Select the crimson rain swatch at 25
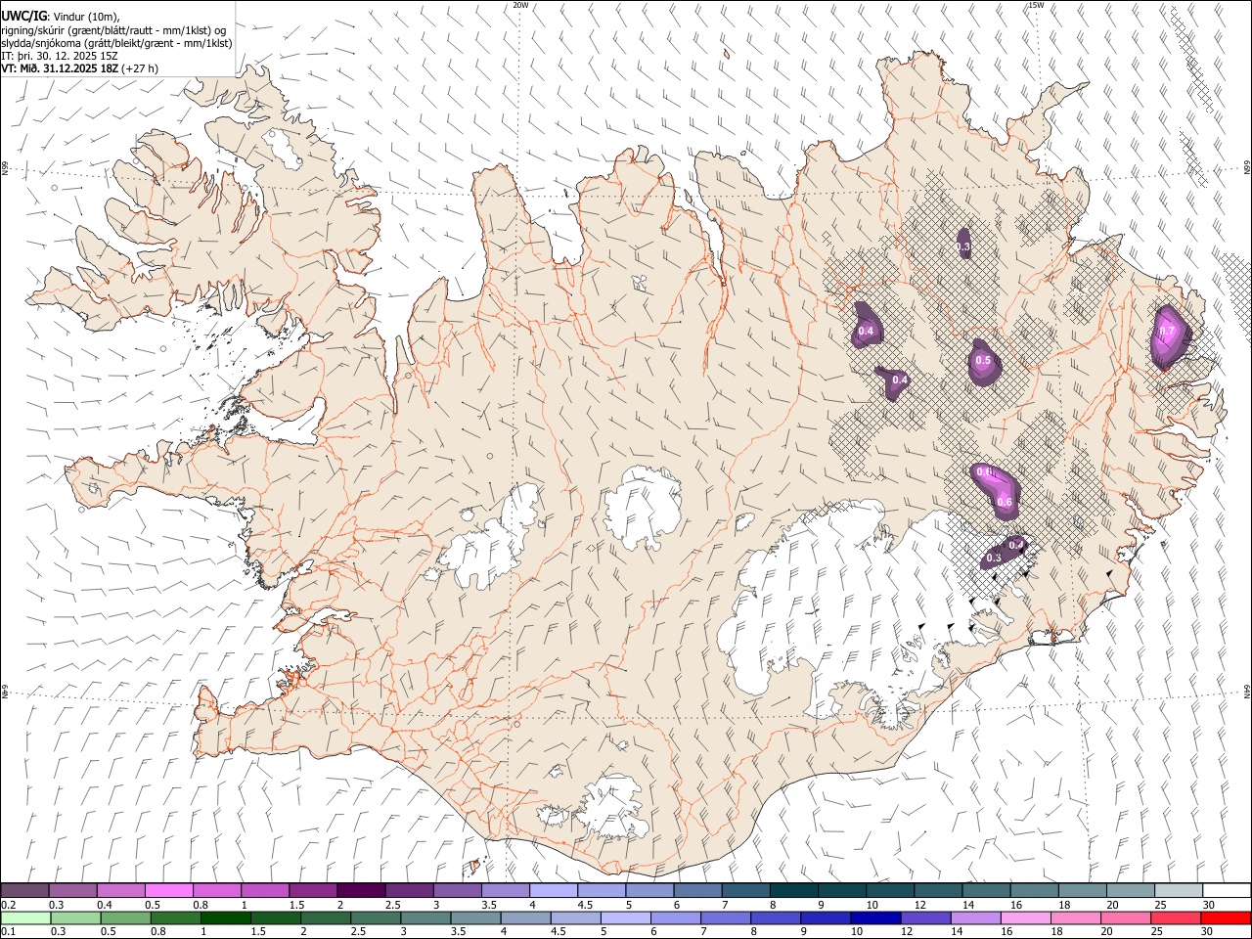The height and width of the screenshot is (939, 1252). tap(1175, 917)
